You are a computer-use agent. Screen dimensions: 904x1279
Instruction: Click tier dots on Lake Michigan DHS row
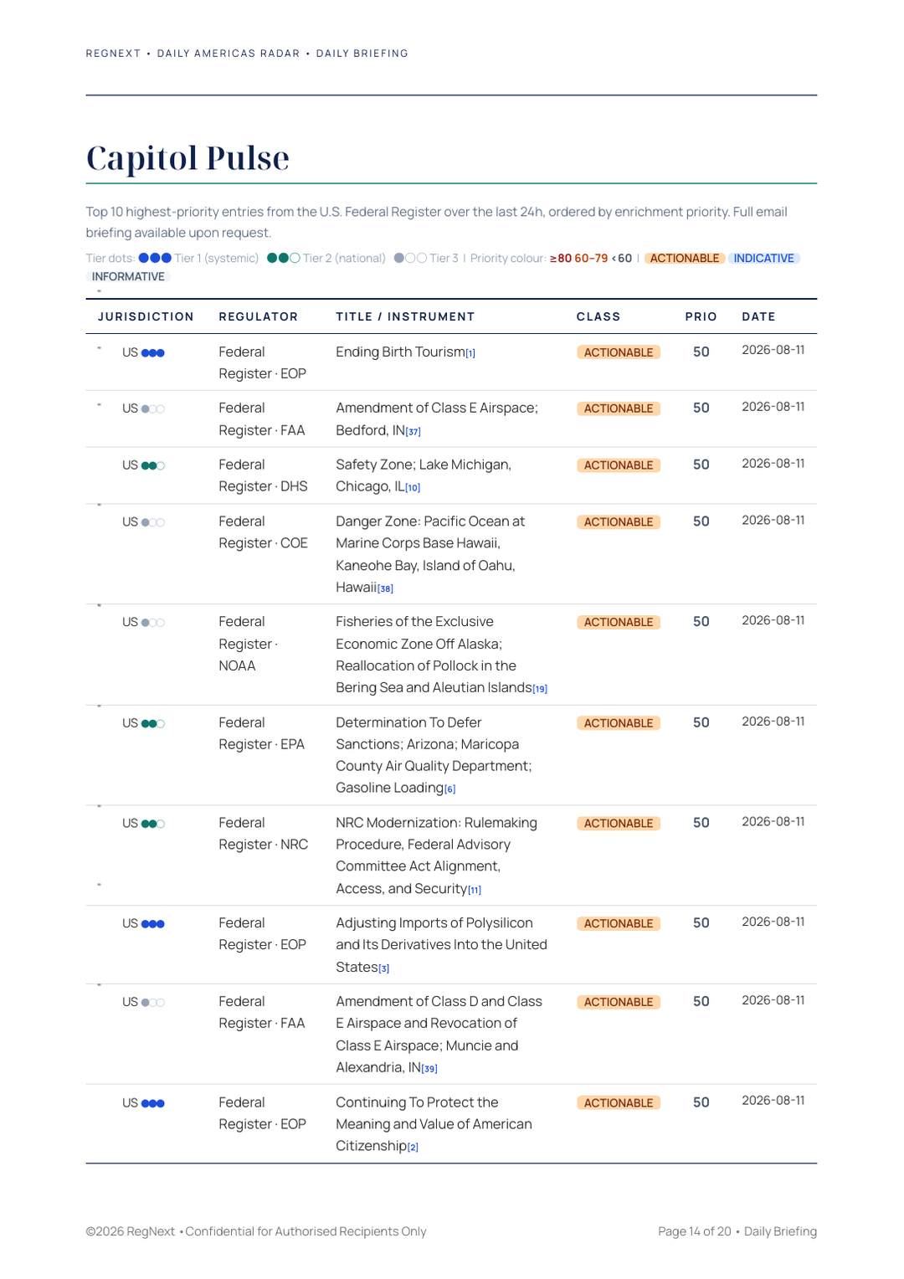(x=153, y=466)
